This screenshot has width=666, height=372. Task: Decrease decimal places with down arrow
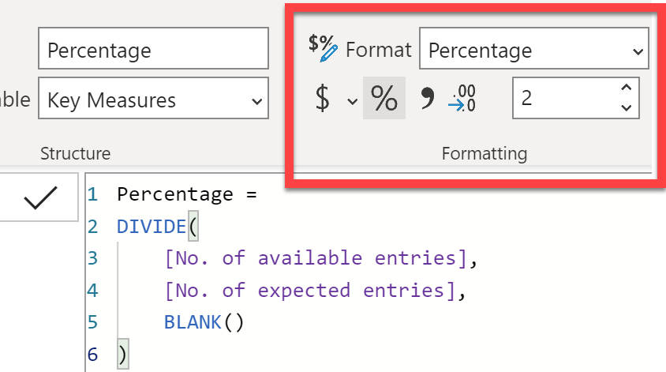(626, 108)
